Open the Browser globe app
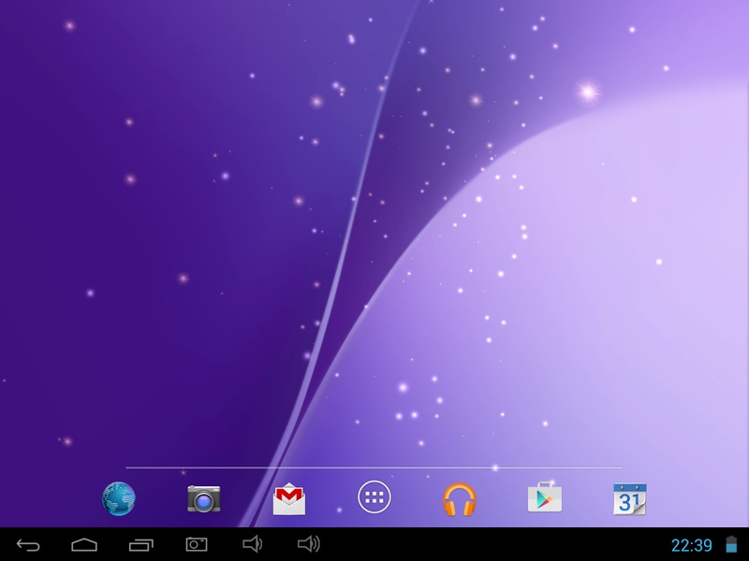The image size is (749, 561). (x=119, y=499)
